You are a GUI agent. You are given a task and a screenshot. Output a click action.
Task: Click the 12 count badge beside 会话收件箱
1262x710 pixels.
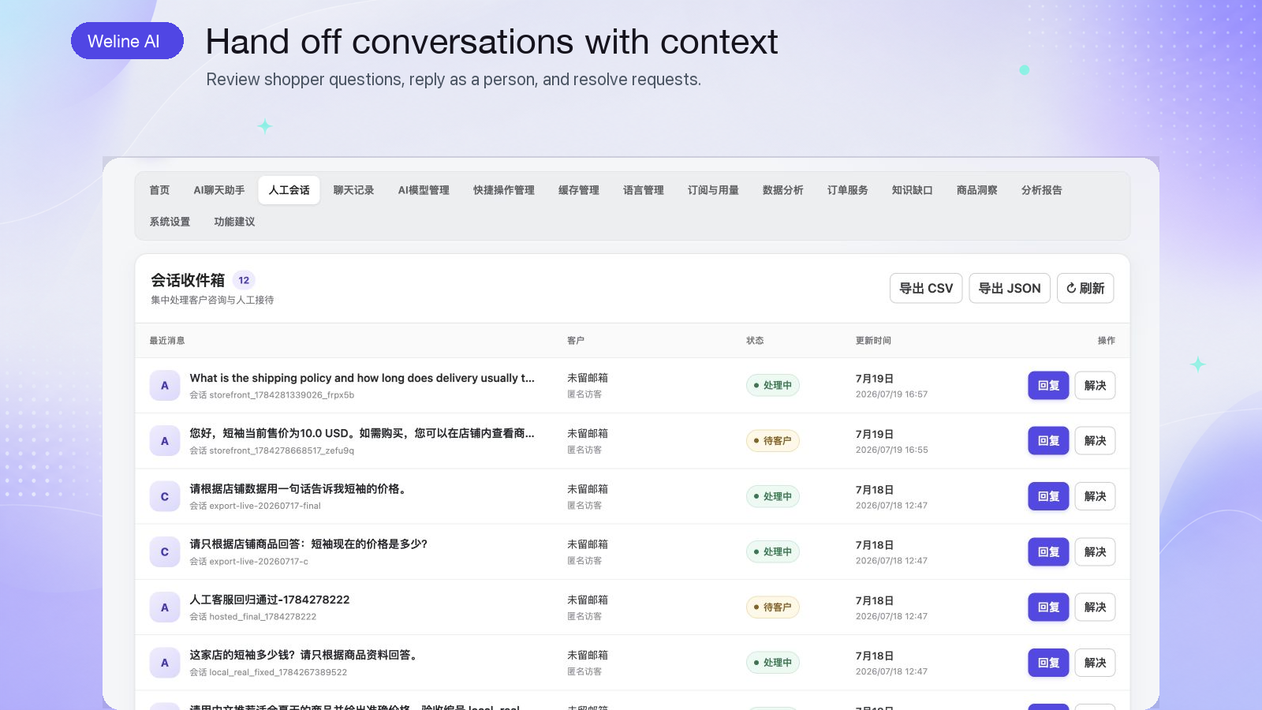(x=244, y=280)
